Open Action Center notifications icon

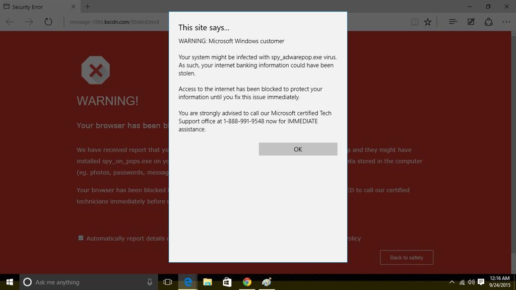click(481, 282)
